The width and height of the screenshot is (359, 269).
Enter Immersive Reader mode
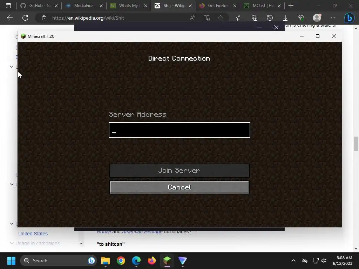coord(206,18)
